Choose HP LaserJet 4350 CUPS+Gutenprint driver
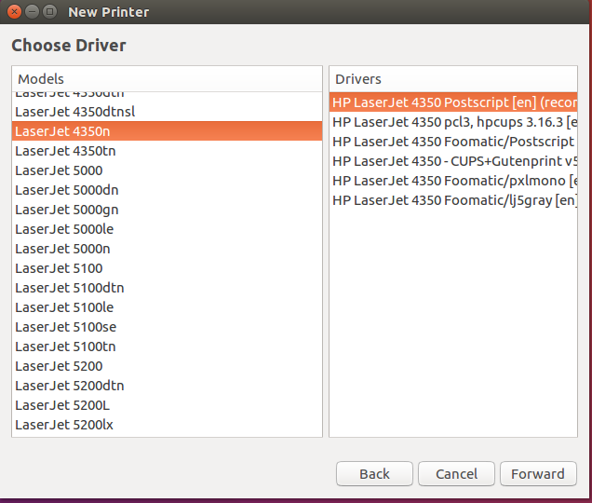The height and width of the screenshot is (503, 592). click(x=453, y=161)
